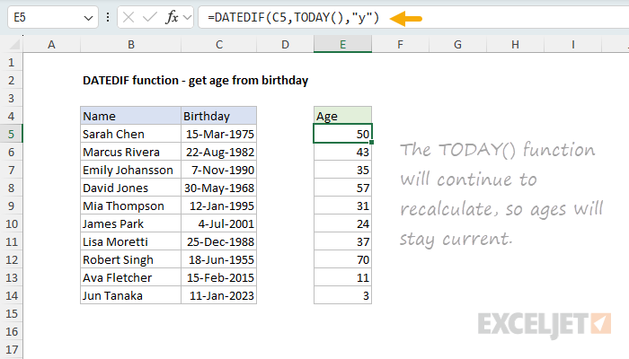Click the cell Mia Thompson

pyautogui.click(x=131, y=206)
